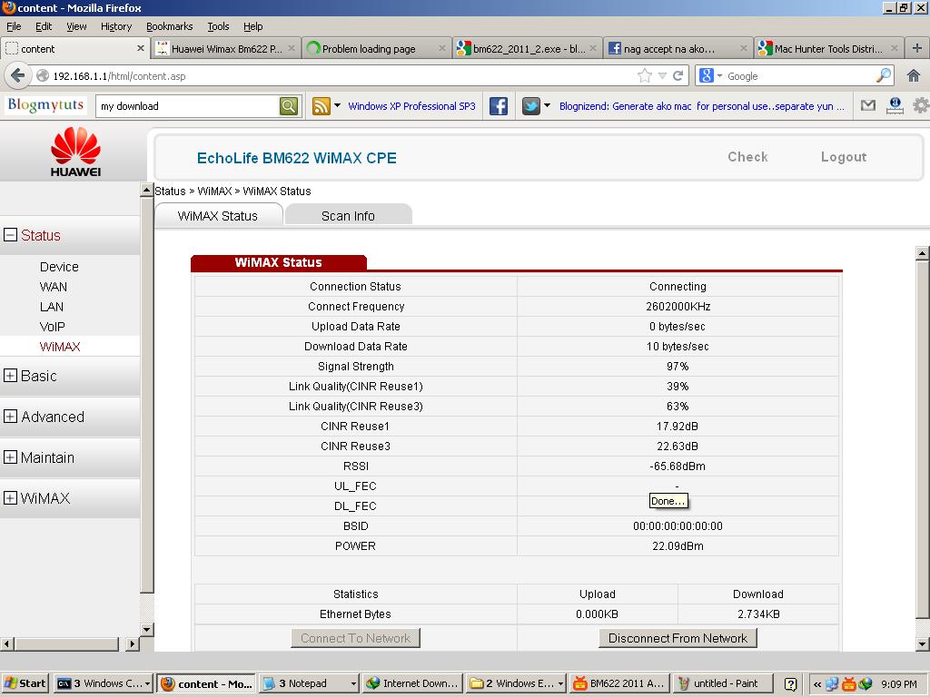The width and height of the screenshot is (930, 697).
Task: Switch to Problem loading page tab
Action: click(x=376, y=49)
